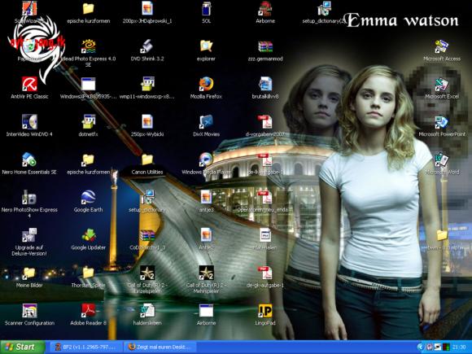Select the zzz.germanmod archive icon
Viewport: 472px width, 354px height.
click(265, 46)
